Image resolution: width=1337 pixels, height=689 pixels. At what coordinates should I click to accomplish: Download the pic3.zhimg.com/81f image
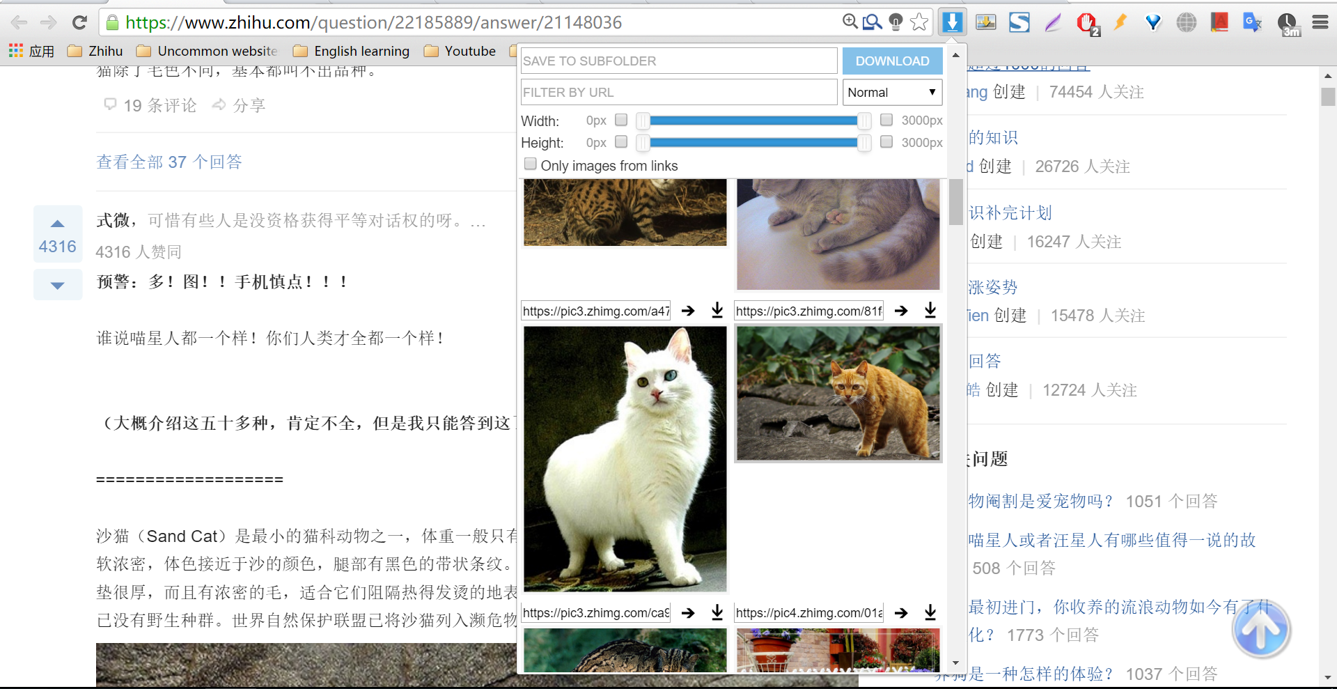(930, 311)
